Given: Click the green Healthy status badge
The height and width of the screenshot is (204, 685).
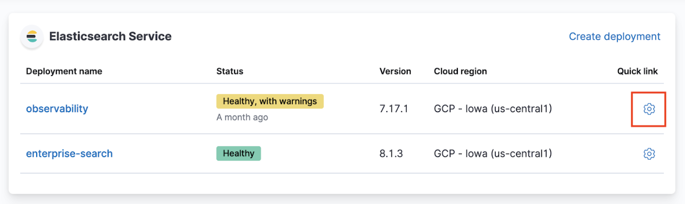Looking at the screenshot, I should click(x=238, y=153).
